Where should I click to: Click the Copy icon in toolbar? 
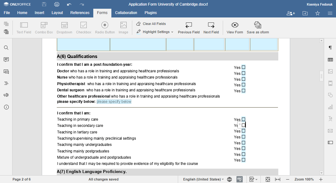tap(6, 24)
